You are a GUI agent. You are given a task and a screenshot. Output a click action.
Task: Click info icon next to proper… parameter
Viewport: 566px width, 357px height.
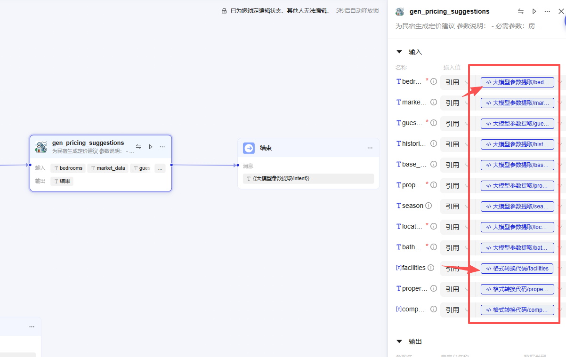(434, 288)
